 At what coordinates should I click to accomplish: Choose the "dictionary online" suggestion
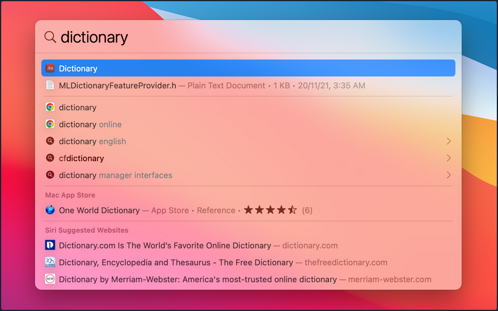[248, 124]
